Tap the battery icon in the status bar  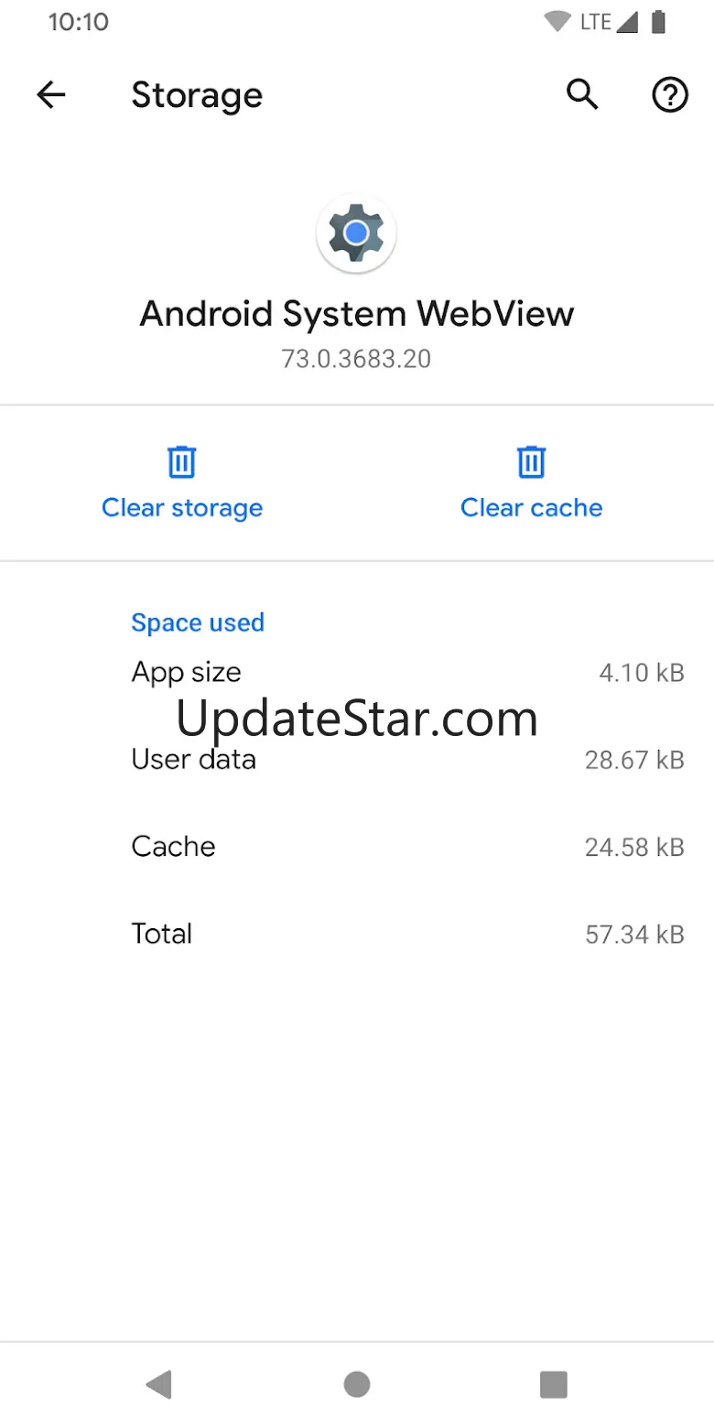tap(657, 22)
